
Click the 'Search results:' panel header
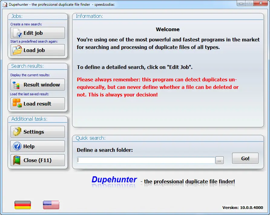click(27, 66)
